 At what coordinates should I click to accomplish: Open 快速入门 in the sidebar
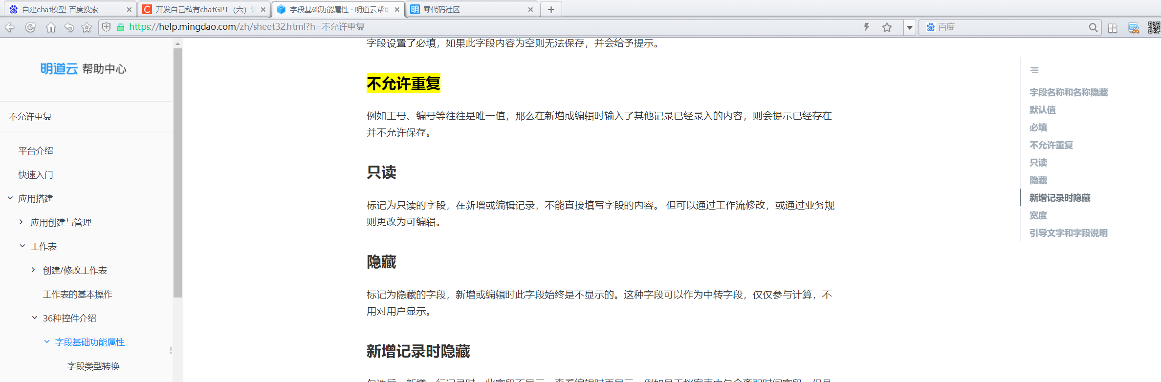point(36,174)
